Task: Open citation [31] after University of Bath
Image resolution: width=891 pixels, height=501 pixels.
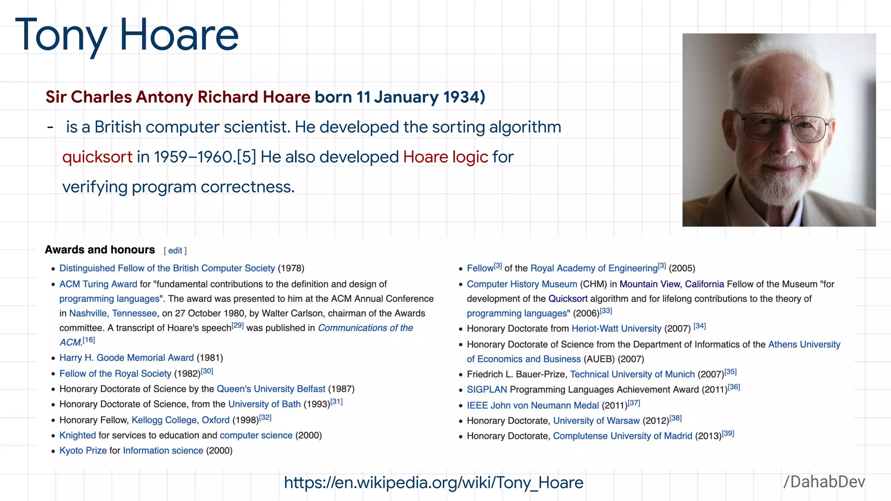Action: (x=337, y=401)
